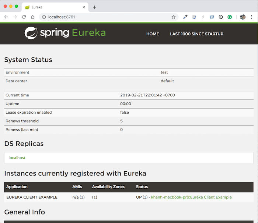Image resolution: width=258 pixels, height=223 pixels.
Task: Open the Chrome three-dot menu
Action: (252, 17)
